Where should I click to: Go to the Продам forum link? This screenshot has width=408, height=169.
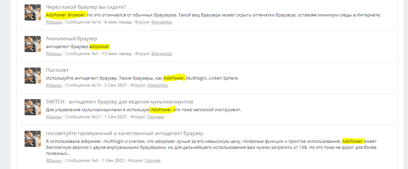coord(156,117)
